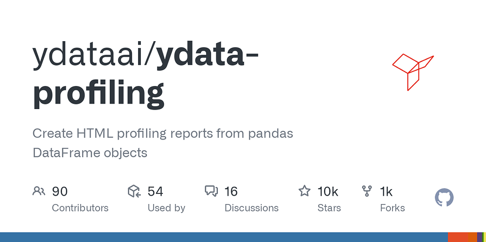Click the "Used by" label
Image resolution: width=486 pixels, height=242 pixels.
tap(166, 208)
